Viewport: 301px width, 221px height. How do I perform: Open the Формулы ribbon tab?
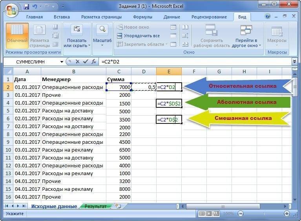(142, 17)
